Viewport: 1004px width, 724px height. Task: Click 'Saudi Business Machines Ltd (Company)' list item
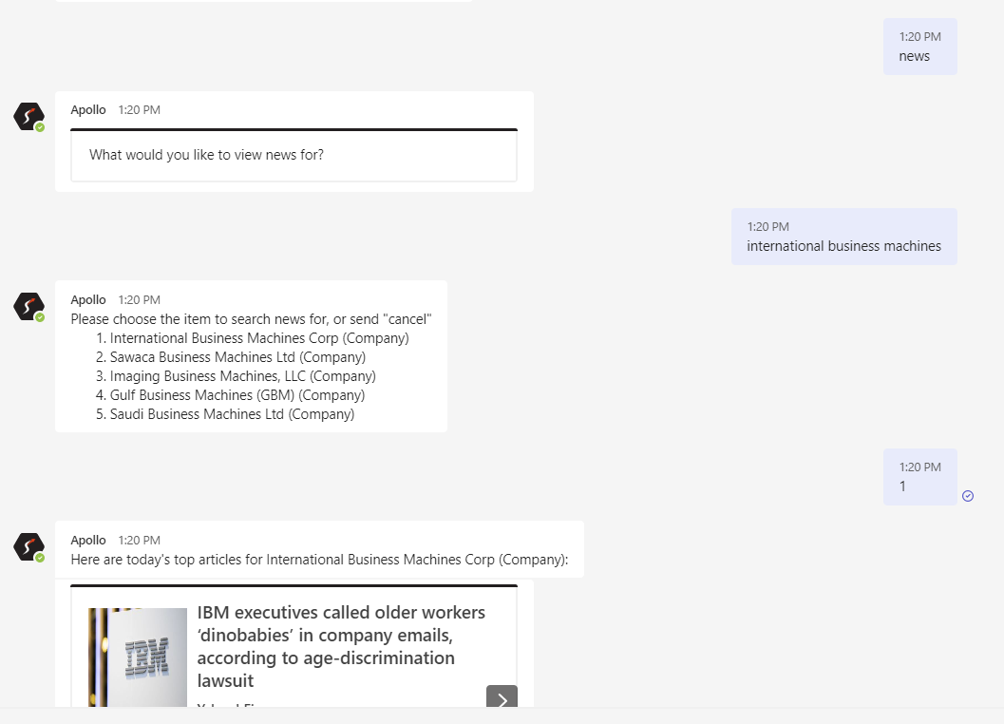pyautogui.click(x=232, y=414)
